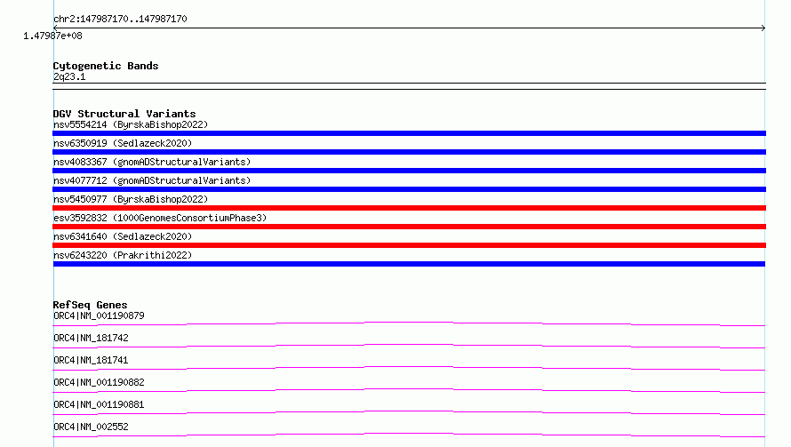This screenshot has height=447, width=791.
Task: Click nsv6341640 (Sedlazeck2020) label
Action: coord(123,236)
